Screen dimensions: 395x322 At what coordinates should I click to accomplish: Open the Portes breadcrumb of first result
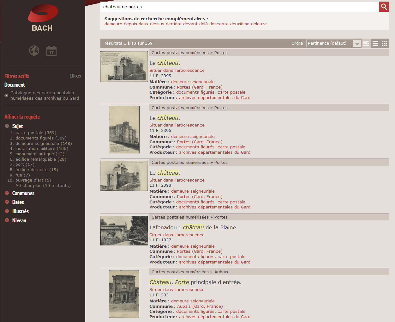(221, 53)
